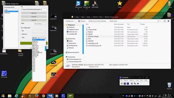The width and height of the screenshot is (174, 98).
Task: Click Открыть button in Explorer toolbar
Action: pyautogui.click(x=82, y=21)
